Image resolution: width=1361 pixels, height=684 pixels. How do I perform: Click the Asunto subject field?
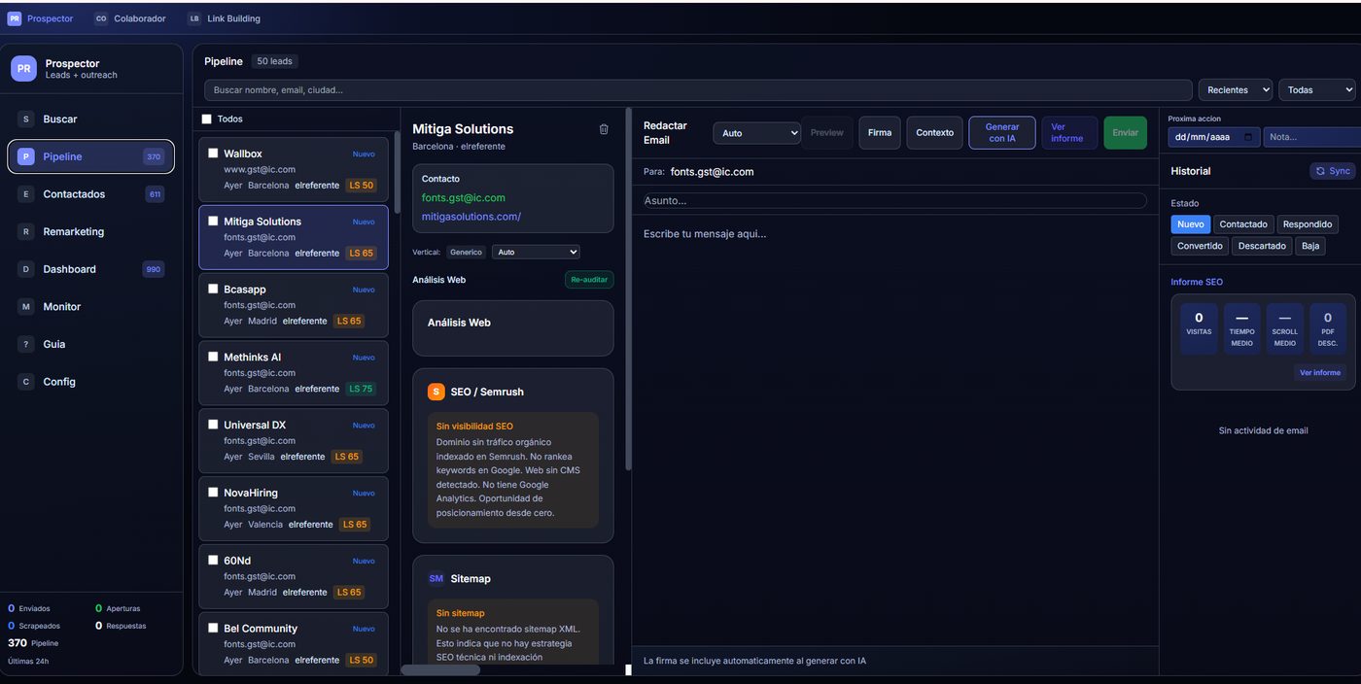[x=895, y=201]
